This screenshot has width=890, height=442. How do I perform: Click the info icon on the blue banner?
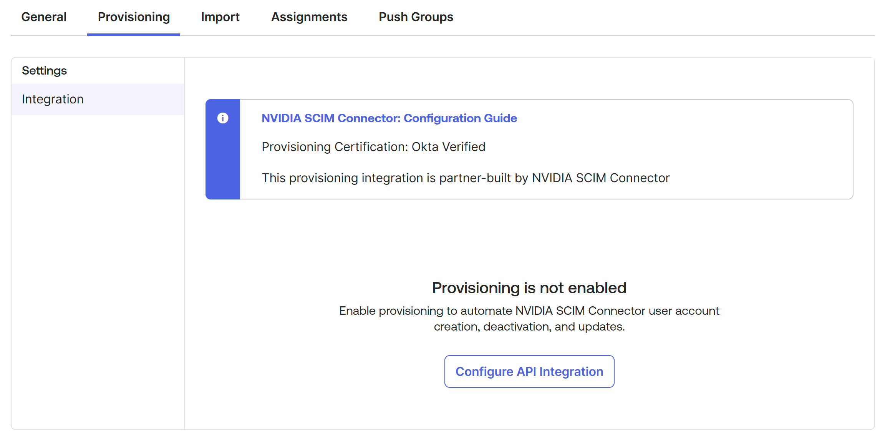point(223,118)
